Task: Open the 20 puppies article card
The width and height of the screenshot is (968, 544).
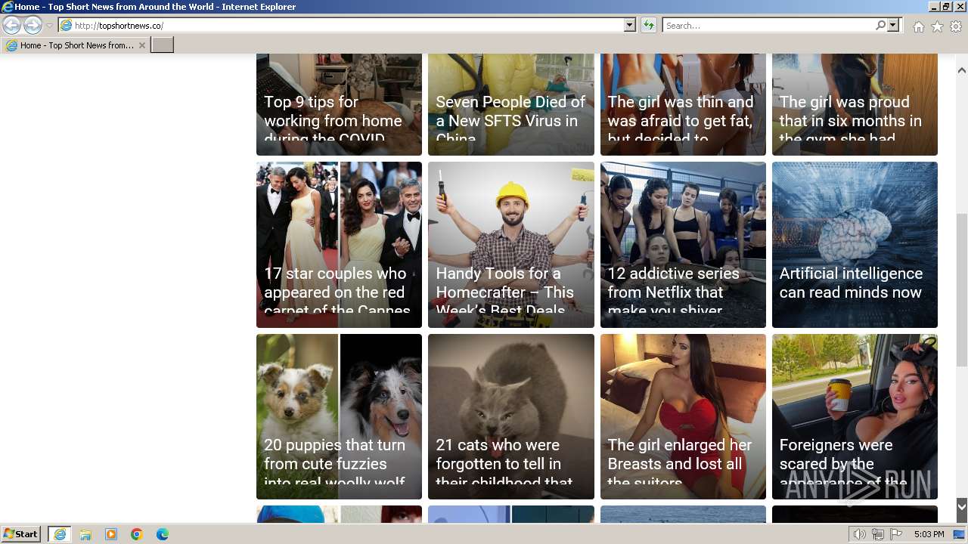Action: [x=339, y=416]
